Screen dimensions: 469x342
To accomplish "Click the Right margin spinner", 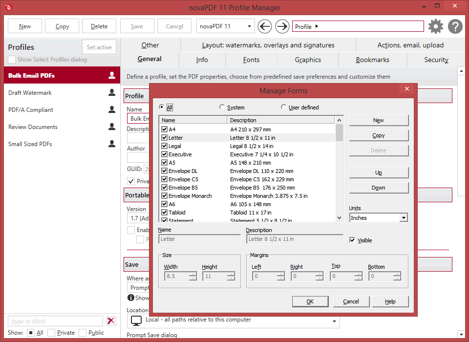I will click(320, 276).
